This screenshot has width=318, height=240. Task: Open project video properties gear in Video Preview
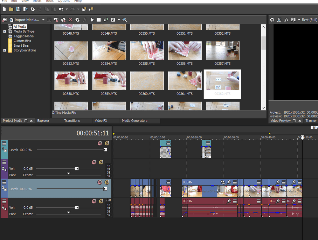272,20
